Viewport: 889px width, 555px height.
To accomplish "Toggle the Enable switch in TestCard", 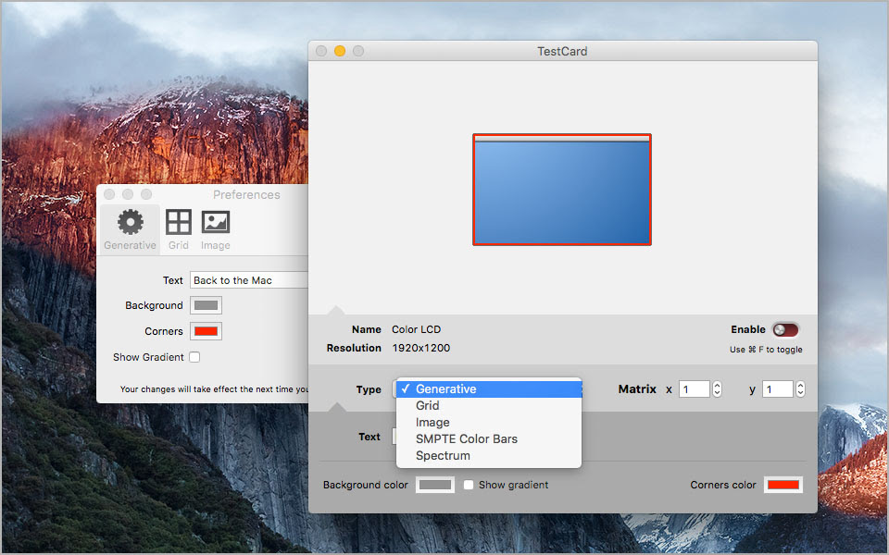I will point(785,329).
